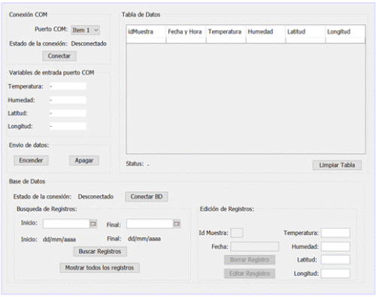Click Mostrar todos los registros button
Viewport: 376px width, 297px height.
tap(99, 268)
